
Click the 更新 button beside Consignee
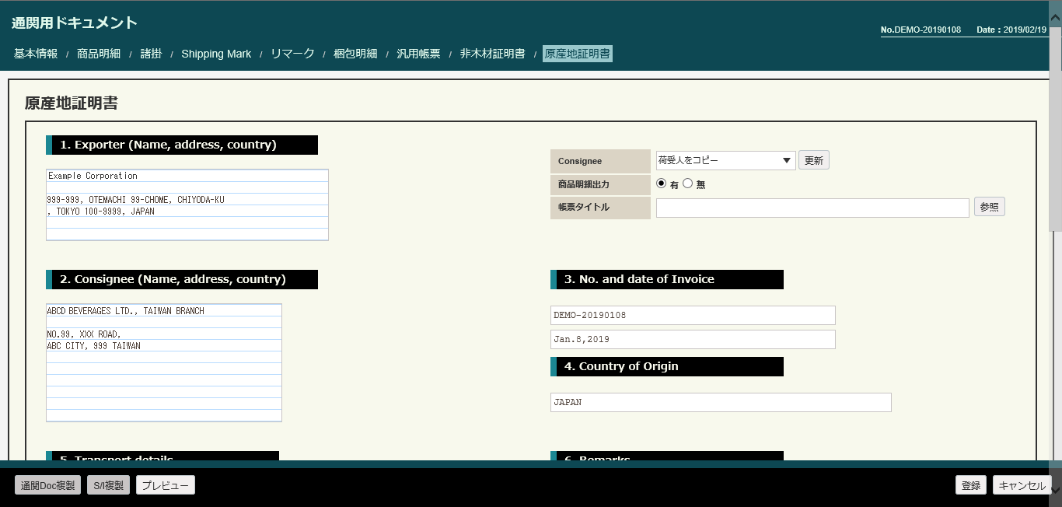pyautogui.click(x=813, y=160)
